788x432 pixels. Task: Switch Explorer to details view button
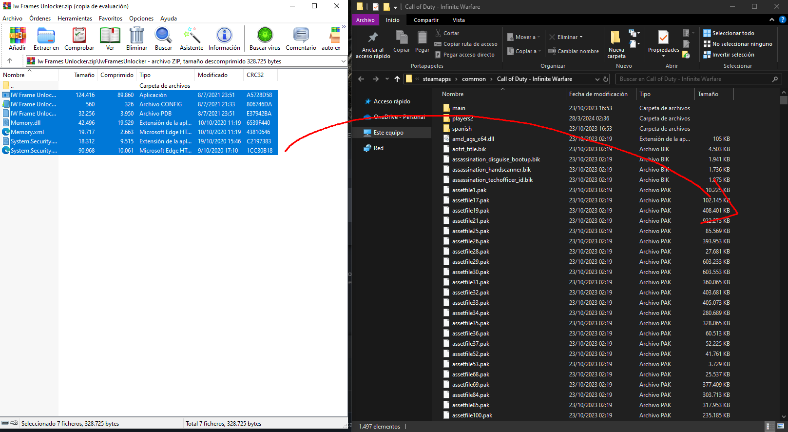768,426
